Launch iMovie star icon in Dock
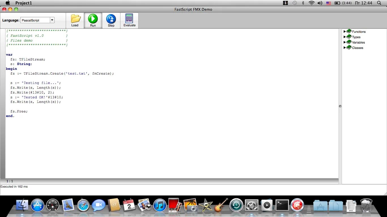387x217 pixels. tap(206, 205)
